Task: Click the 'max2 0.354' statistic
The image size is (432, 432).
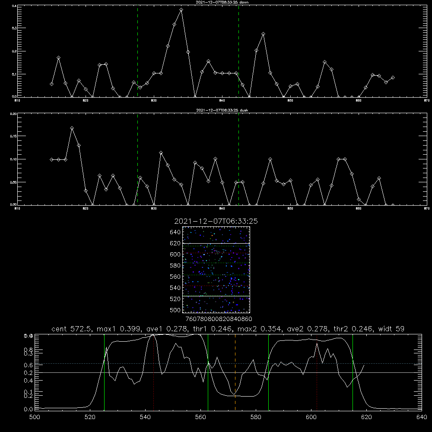Action: [260, 329]
